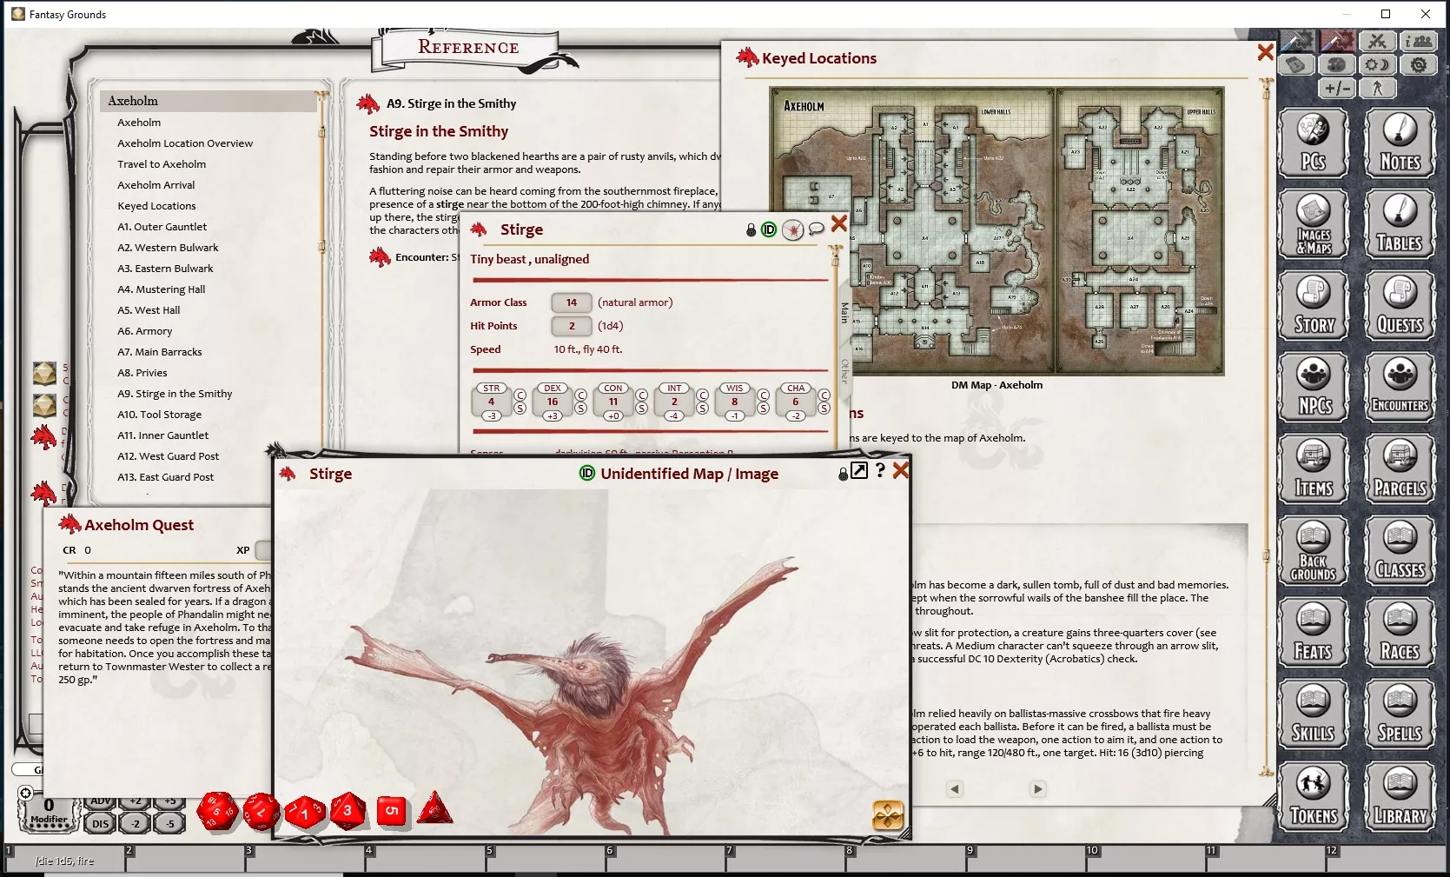Open the Items sidebar button
Image resolution: width=1450 pixels, height=877 pixels.
click(x=1313, y=468)
